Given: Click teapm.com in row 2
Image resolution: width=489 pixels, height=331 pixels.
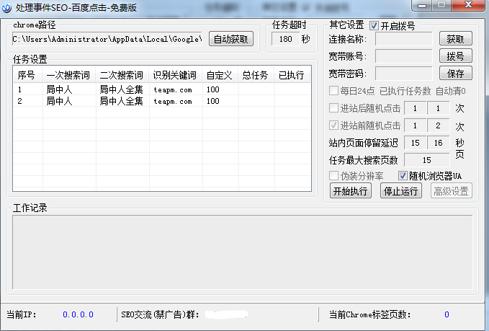Looking at the screenshot, I should click(x=173, y=102).
